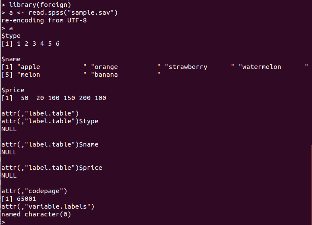
Task: Click the codepage value 65001
Action: 26,199
